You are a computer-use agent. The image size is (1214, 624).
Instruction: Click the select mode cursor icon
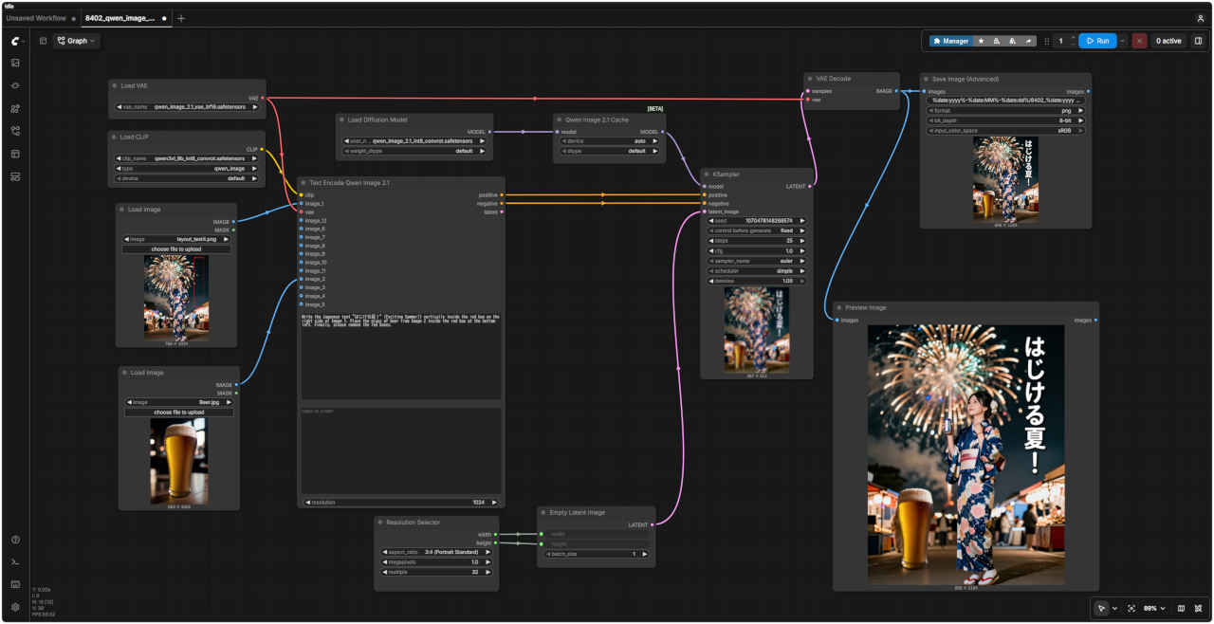coord(1101,608)
